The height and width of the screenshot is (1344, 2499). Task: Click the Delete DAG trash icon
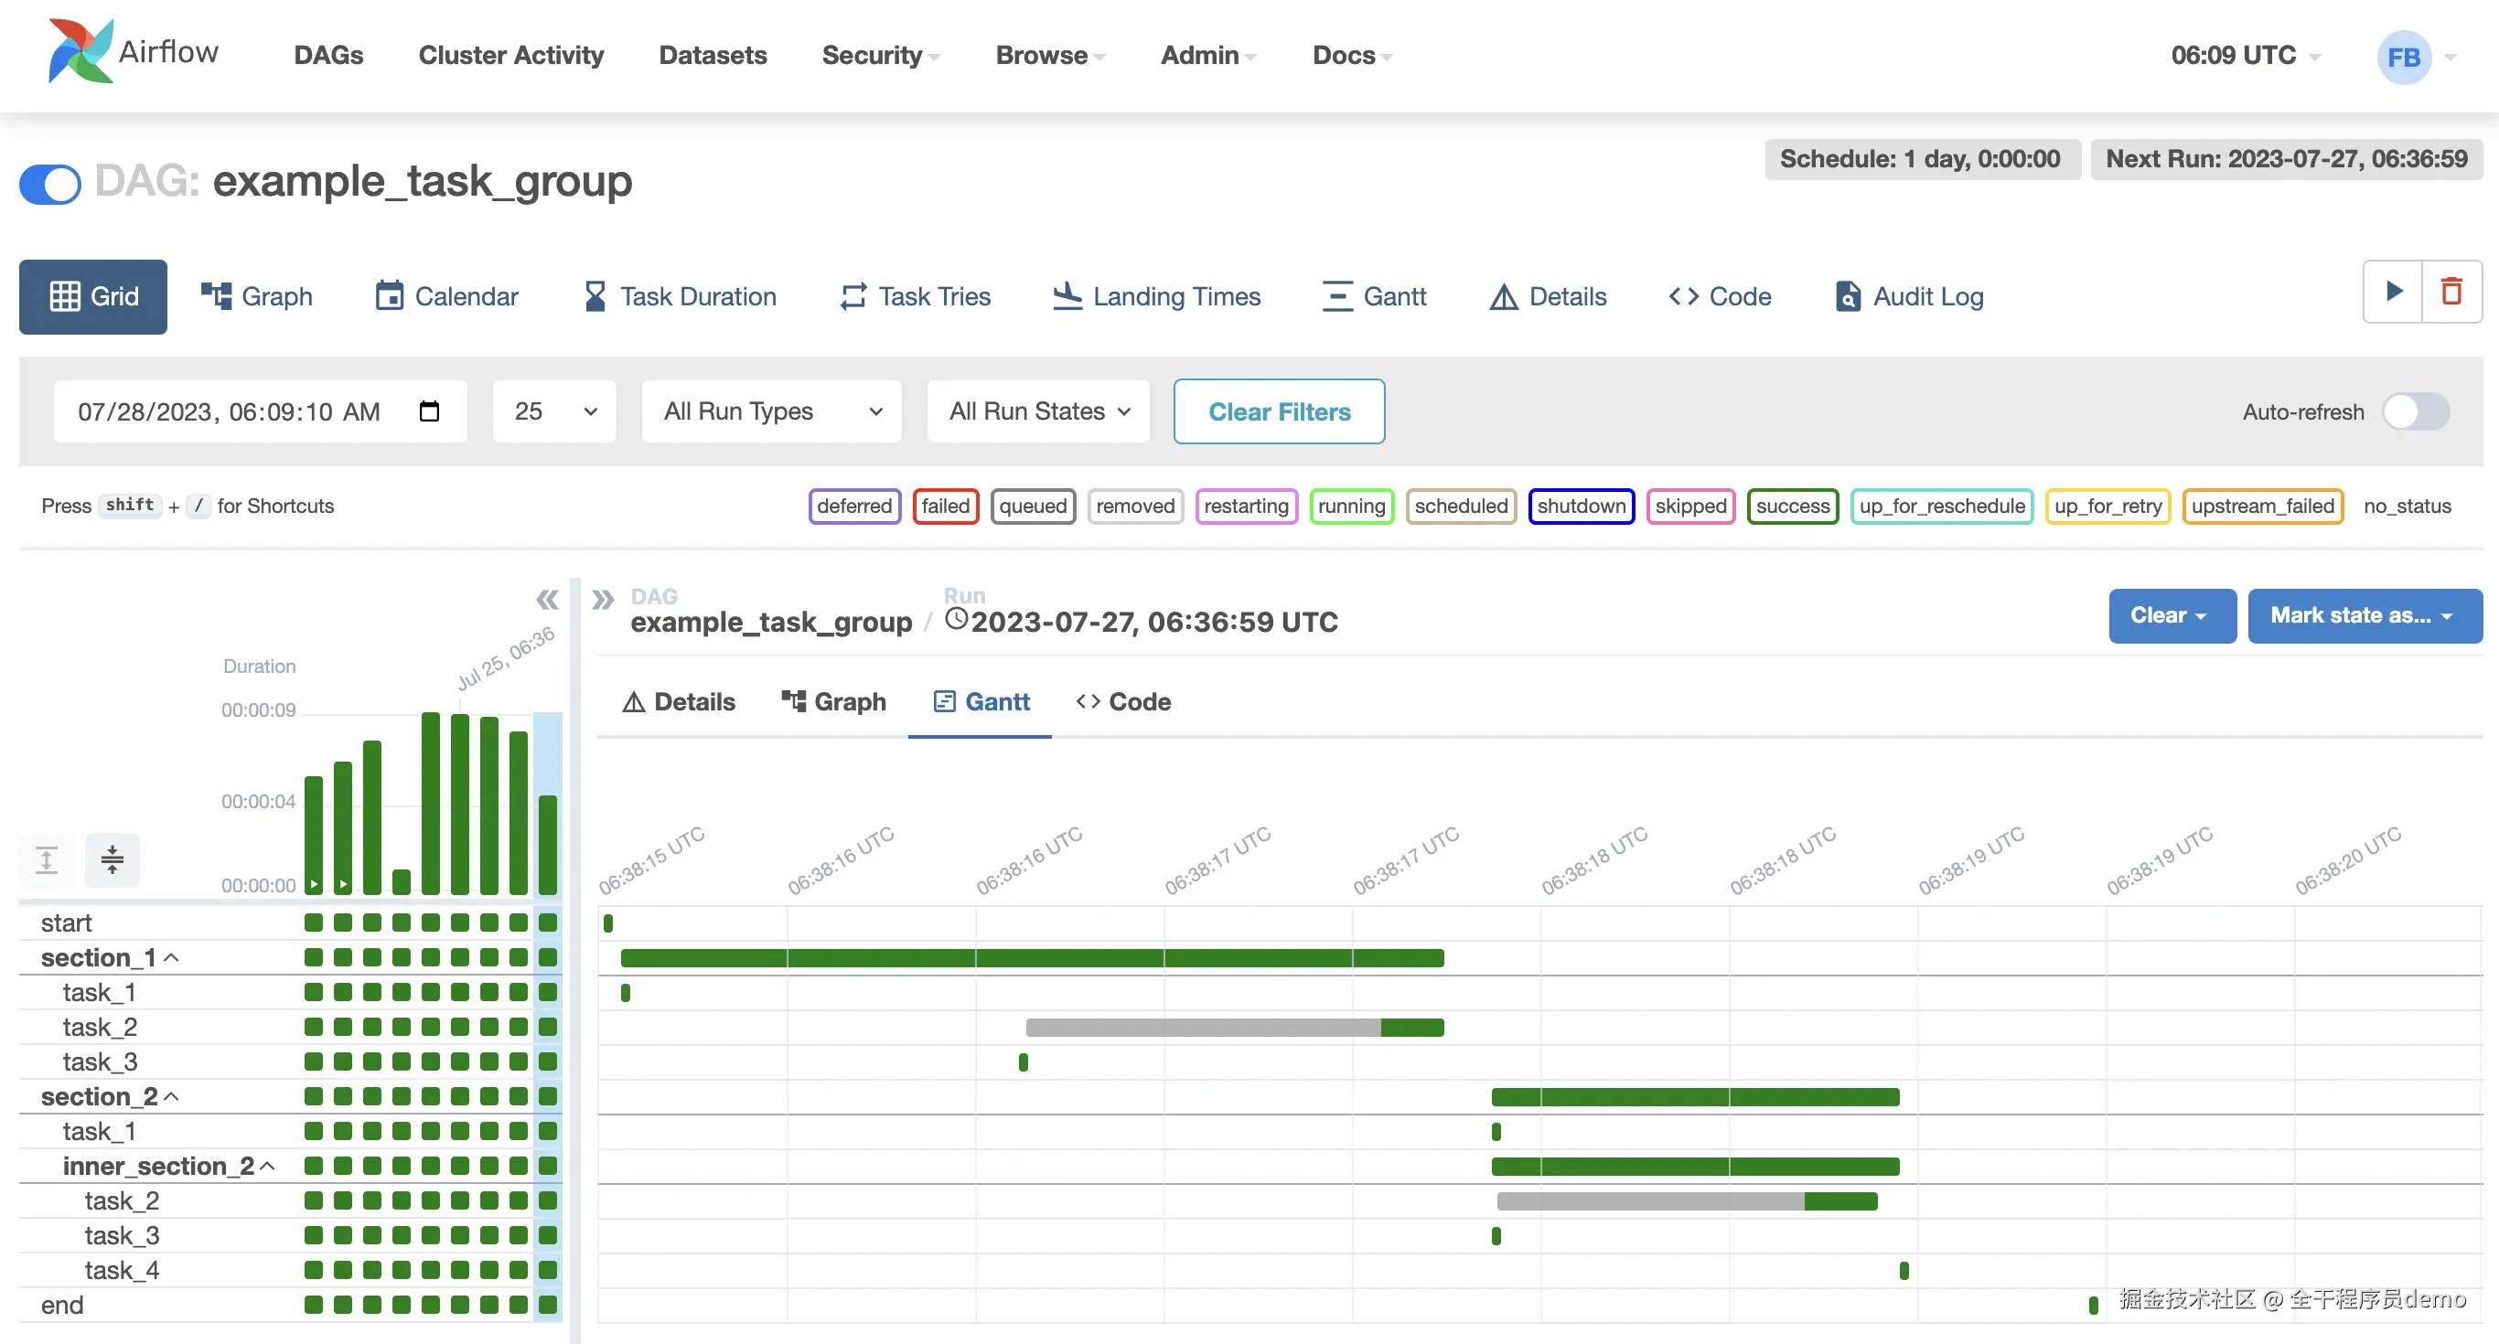pos(2451,292)
